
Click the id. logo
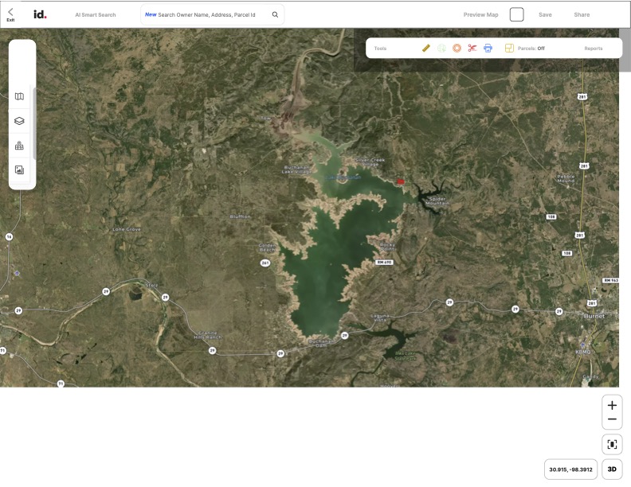pyautogui.click(x=40, y=14)
